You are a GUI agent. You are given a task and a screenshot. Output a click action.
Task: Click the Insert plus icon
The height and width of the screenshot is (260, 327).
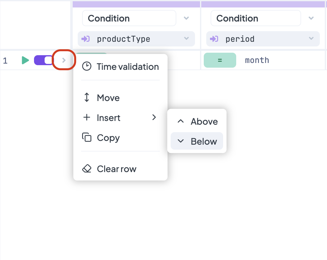86,118
